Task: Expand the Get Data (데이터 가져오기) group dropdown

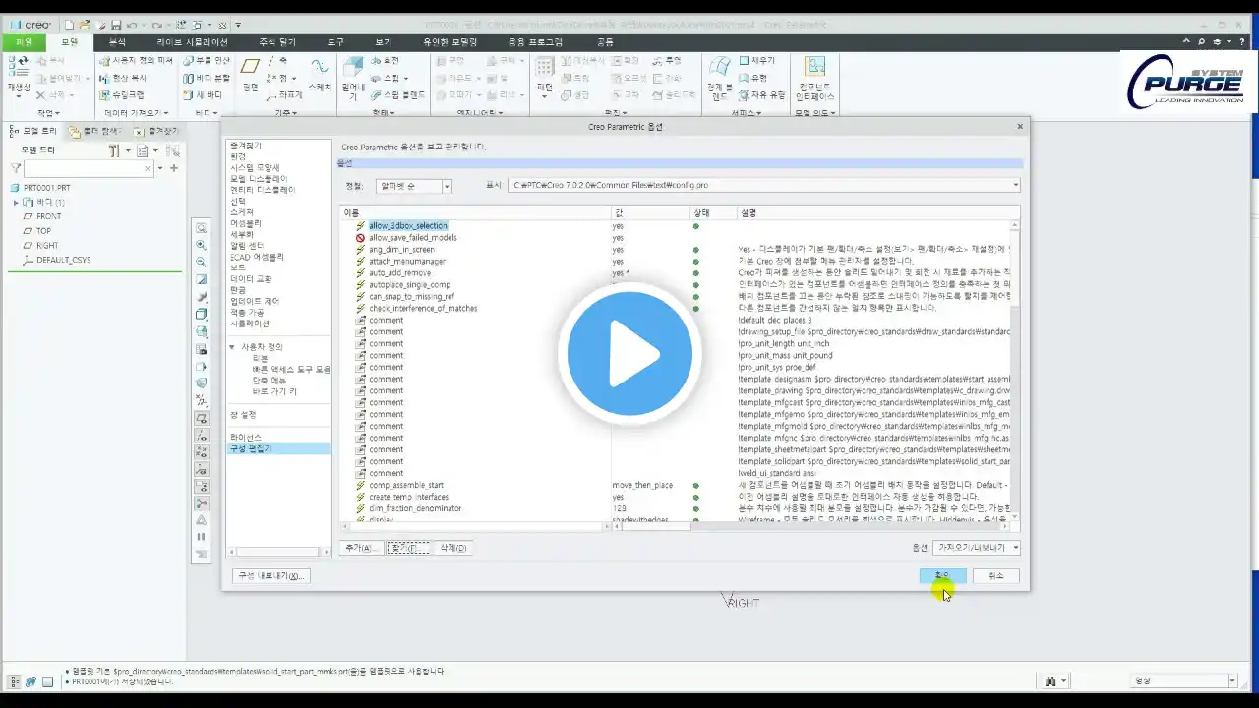Action: pos(137,113)
